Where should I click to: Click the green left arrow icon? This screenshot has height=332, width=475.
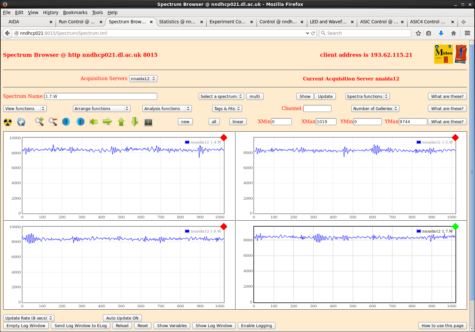tap(94, 122)
